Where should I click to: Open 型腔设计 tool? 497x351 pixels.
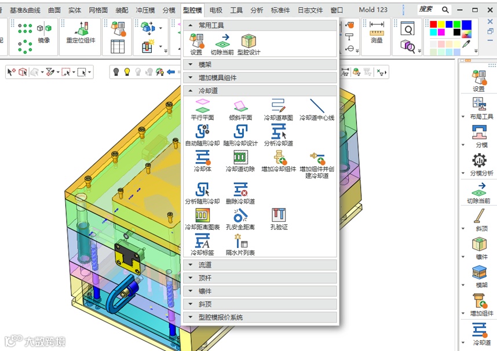pyautogui.click(x=249, y=44)
